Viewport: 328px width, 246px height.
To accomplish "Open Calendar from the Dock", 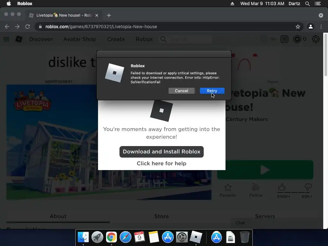I will [140, 237].
